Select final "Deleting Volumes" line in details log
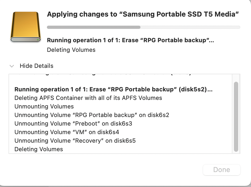The height and width of the screenshot is (187, 251). coord(39,149)
